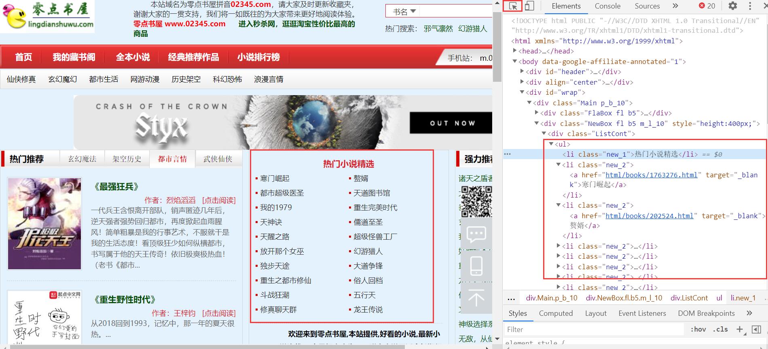Open the Event Listeners tab
768x349 pixels.
click(x=642, y=313)
